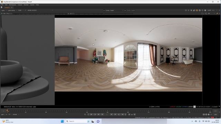This screenshot has width=221, height=124.
Task: Open the RGB display channel dropdown
Action: pyautogui.click(x=21, y=10)
